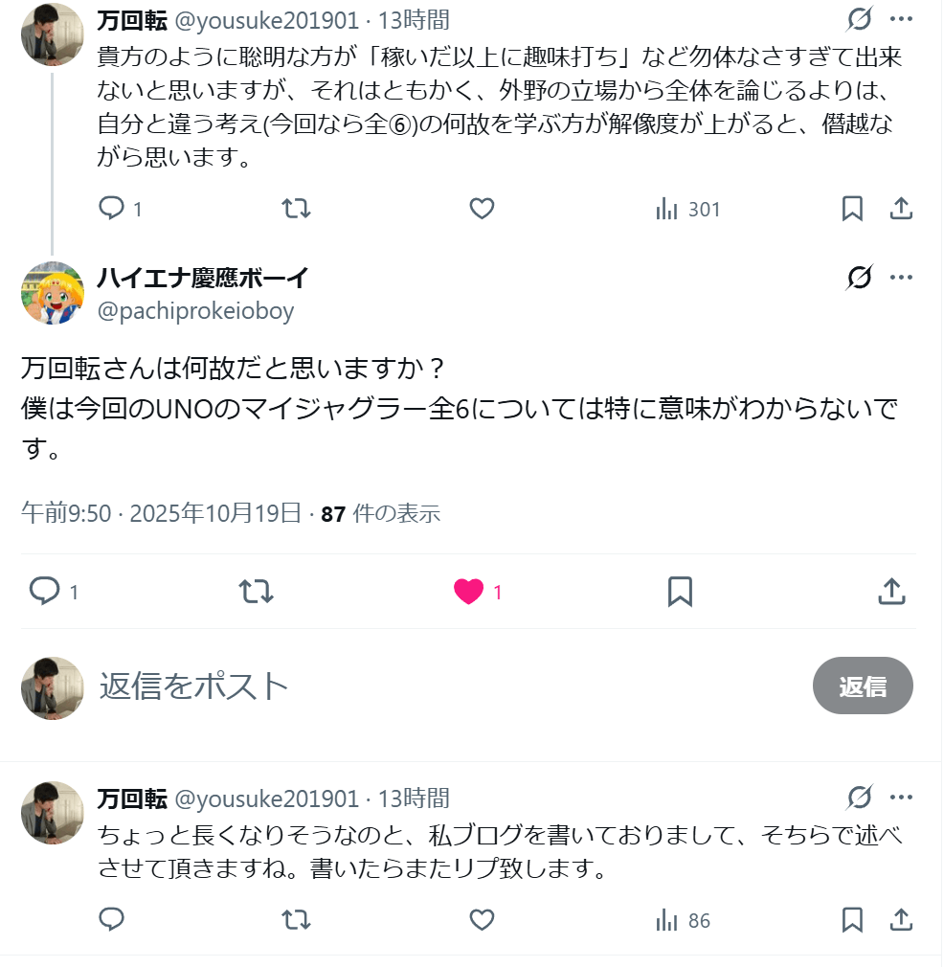Bookmark the top 万回転 post
This screenshot has height=967, width=944.
coord(852,209)
